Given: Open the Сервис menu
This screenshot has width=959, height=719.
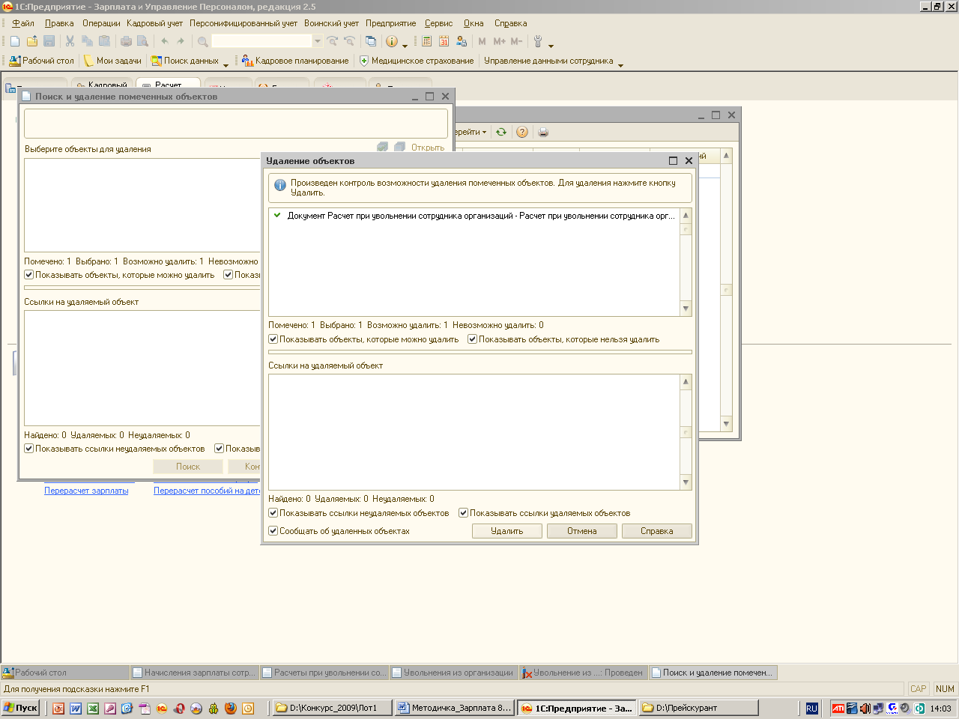Looking at the screenshot, I should point(438,23).
